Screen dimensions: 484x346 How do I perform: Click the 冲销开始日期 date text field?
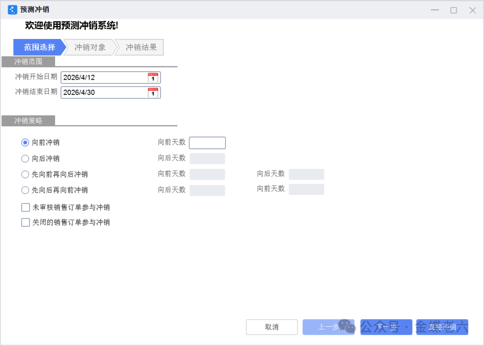(x=104, y=78)
